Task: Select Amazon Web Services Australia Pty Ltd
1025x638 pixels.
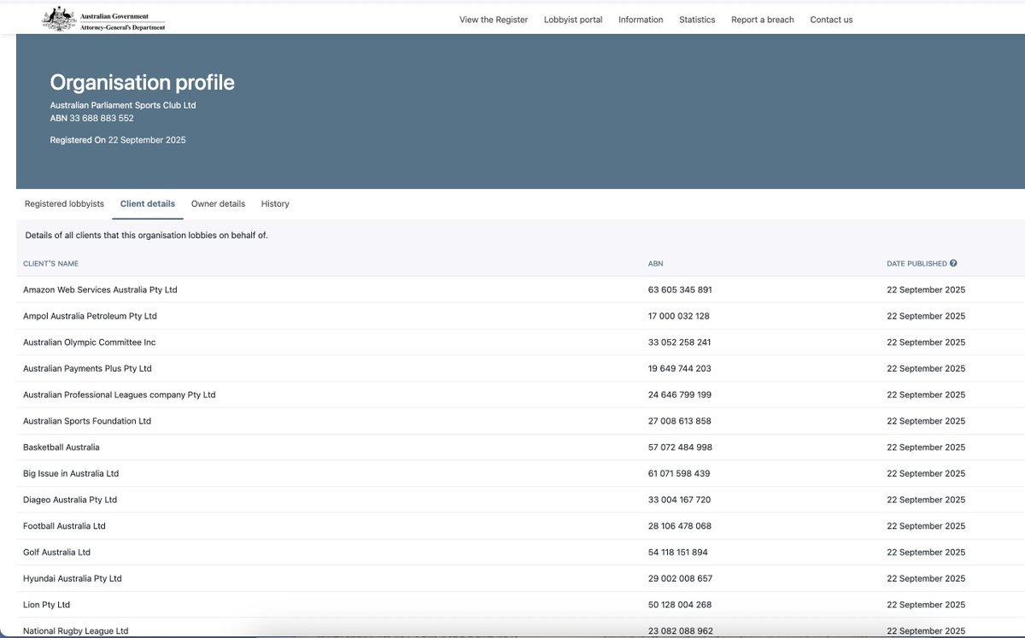Action: (x=100, y=290)
